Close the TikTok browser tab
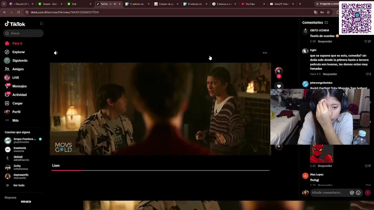 pyautogui.click(x=120, y=4)
